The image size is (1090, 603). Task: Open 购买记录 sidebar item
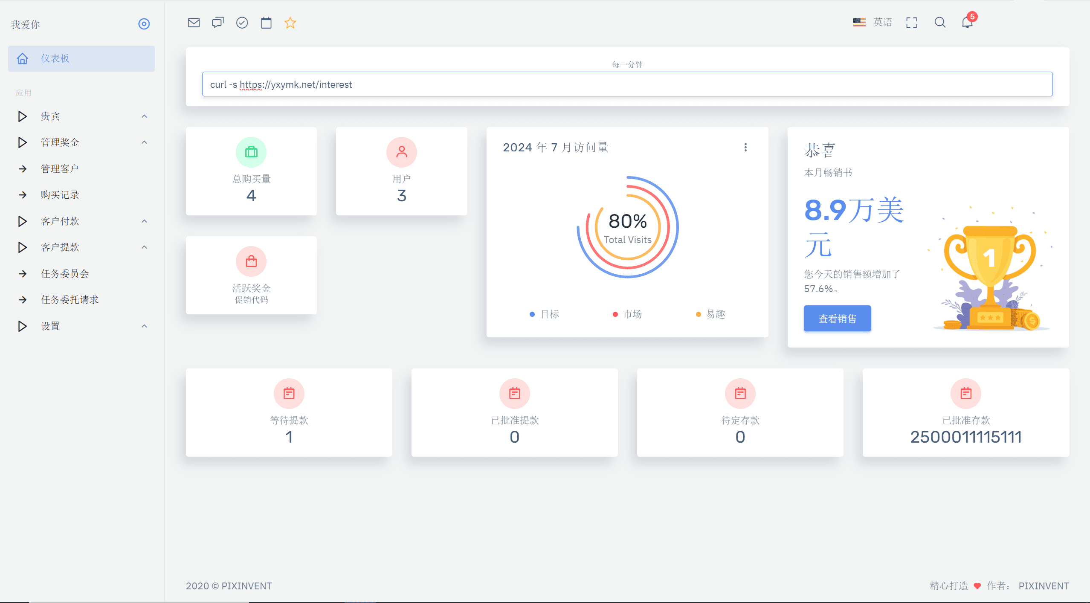point(60,195)
